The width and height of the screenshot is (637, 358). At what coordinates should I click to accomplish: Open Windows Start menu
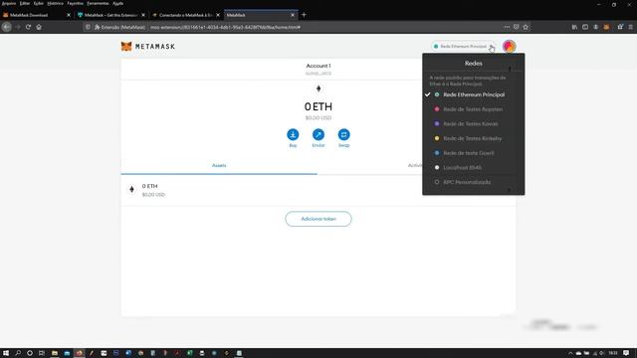click(6, 353)
